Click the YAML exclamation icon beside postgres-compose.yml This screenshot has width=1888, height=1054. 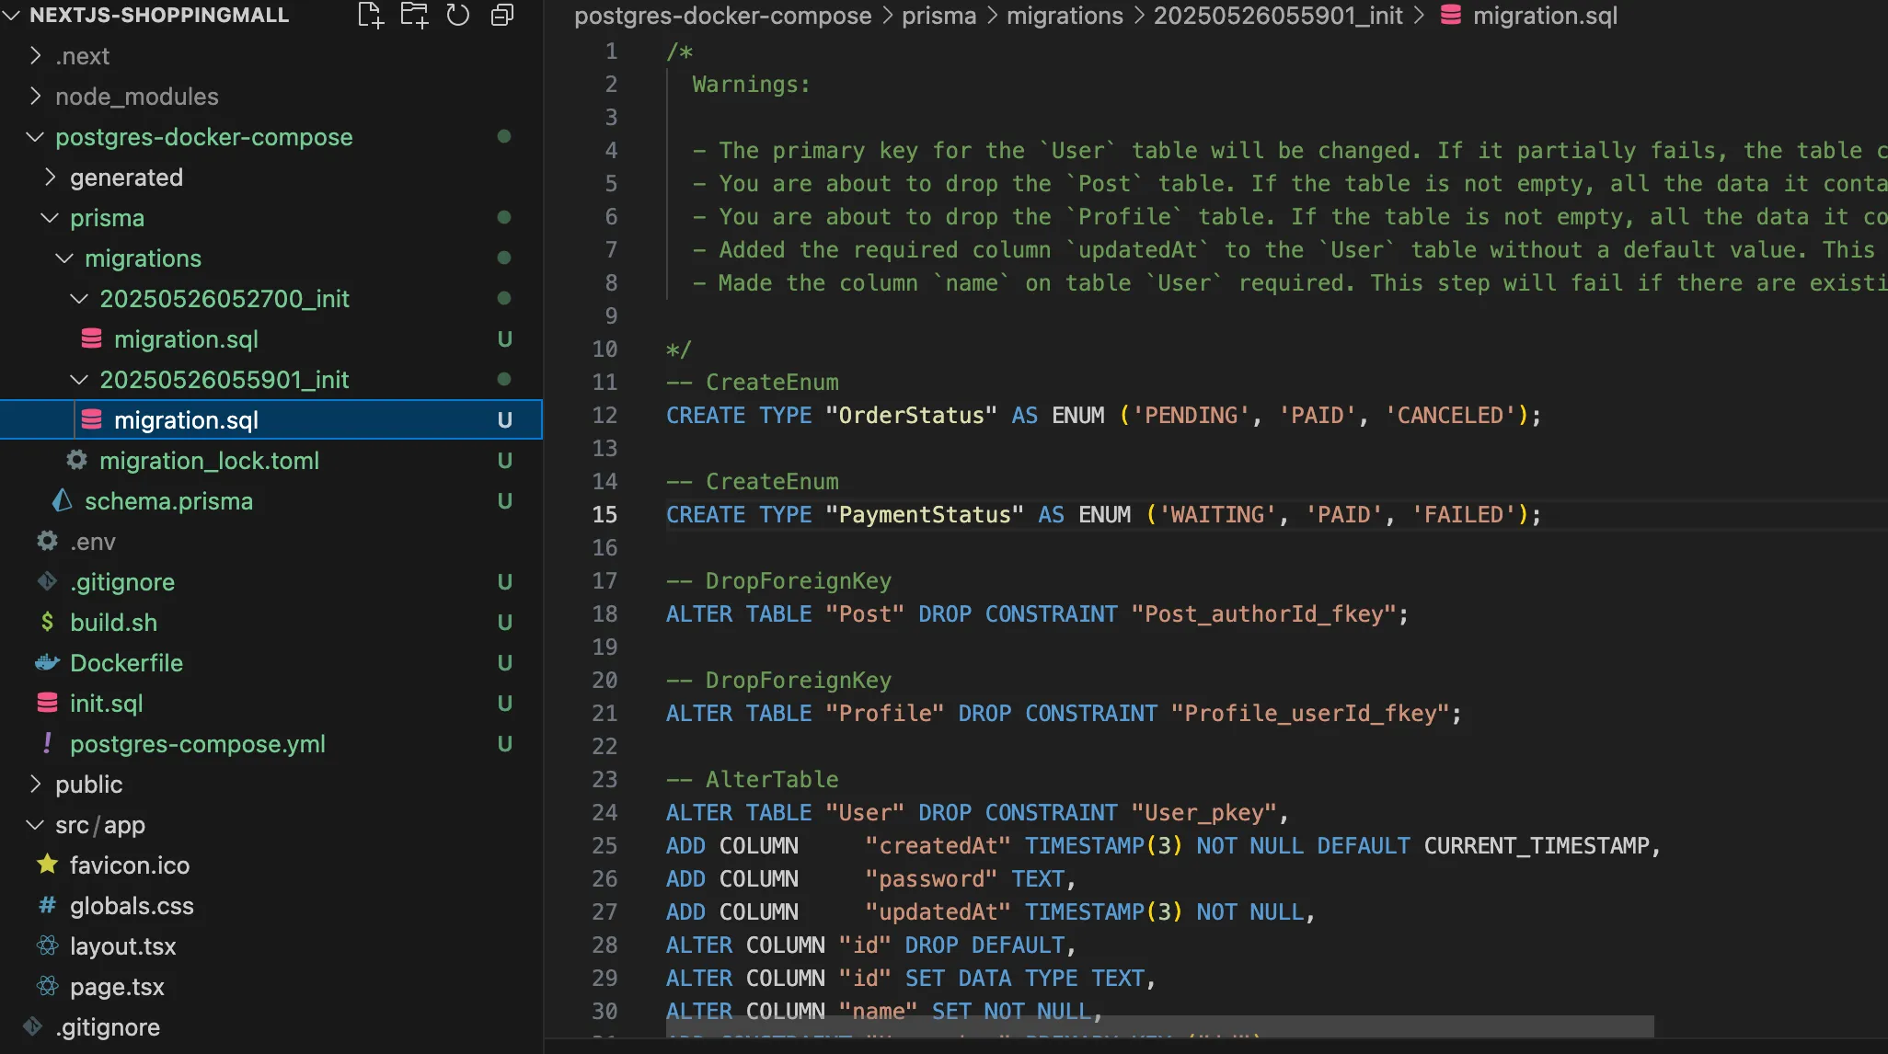pos(48,743)
